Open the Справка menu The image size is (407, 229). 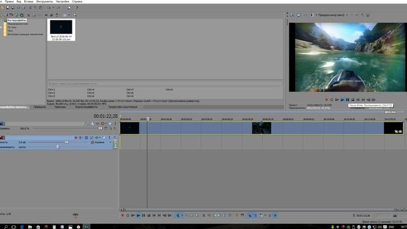[77, 1]
